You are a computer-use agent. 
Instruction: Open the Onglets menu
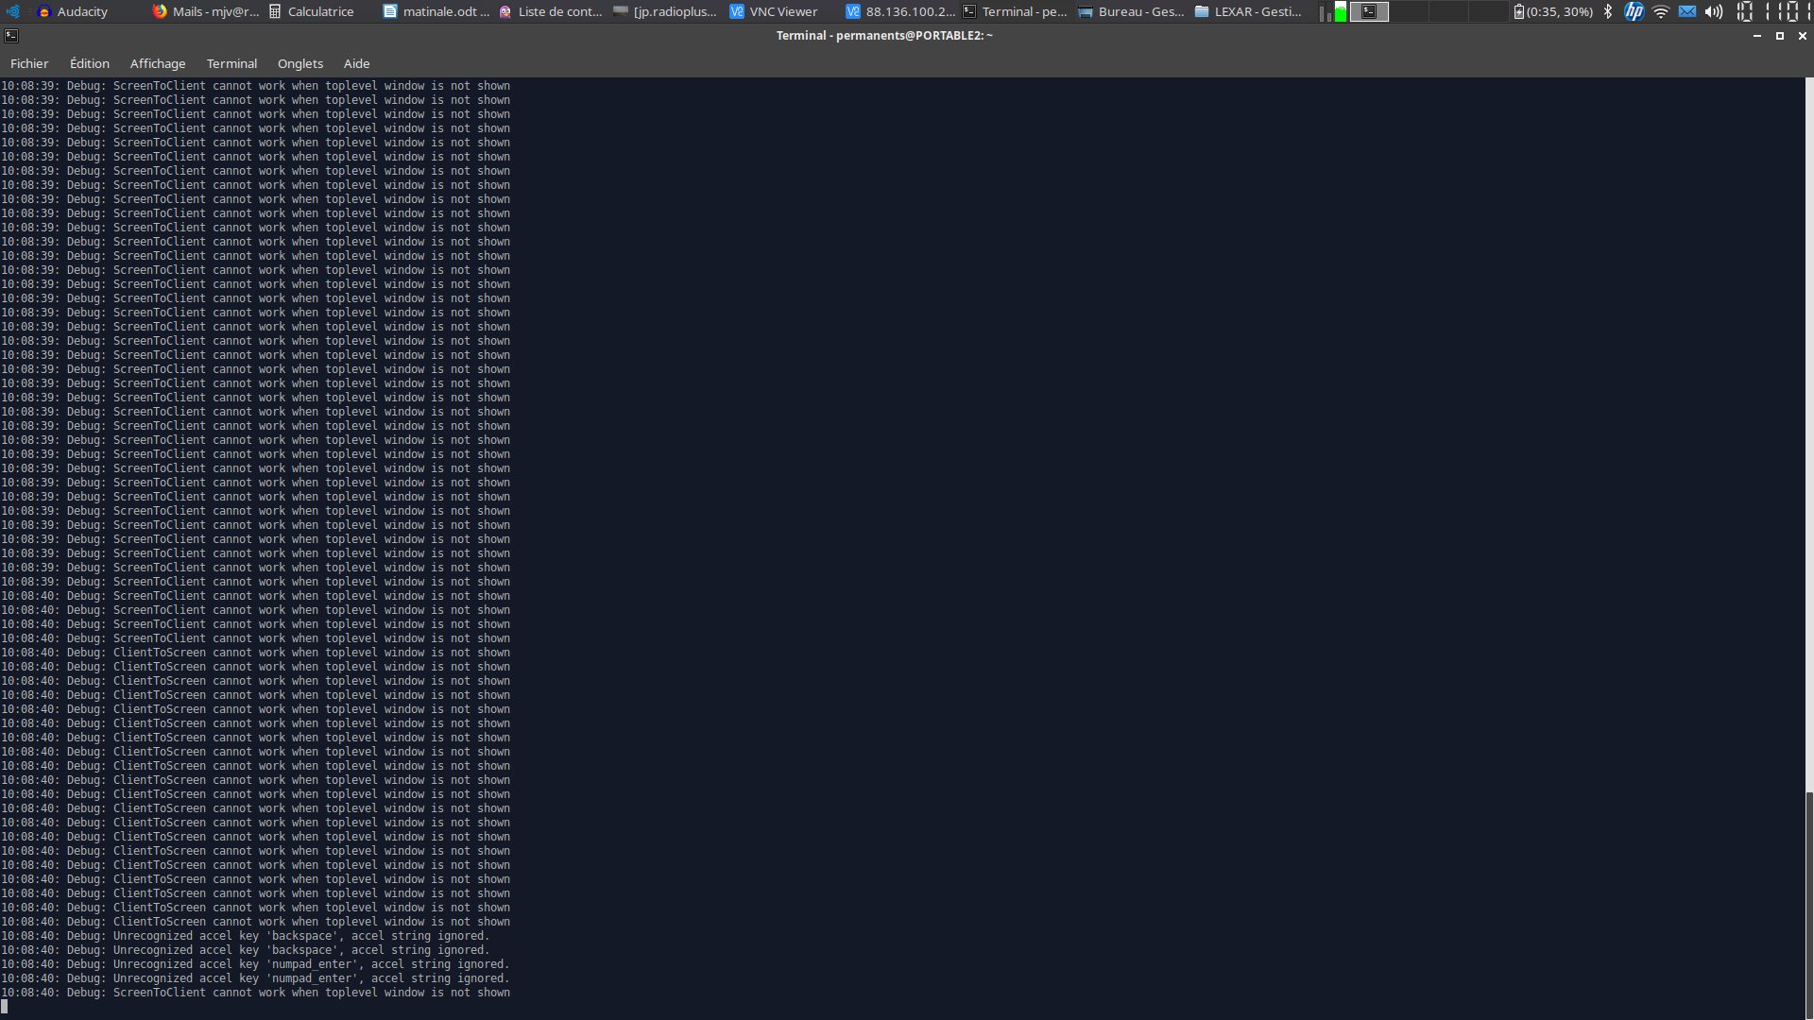point(300,63)
